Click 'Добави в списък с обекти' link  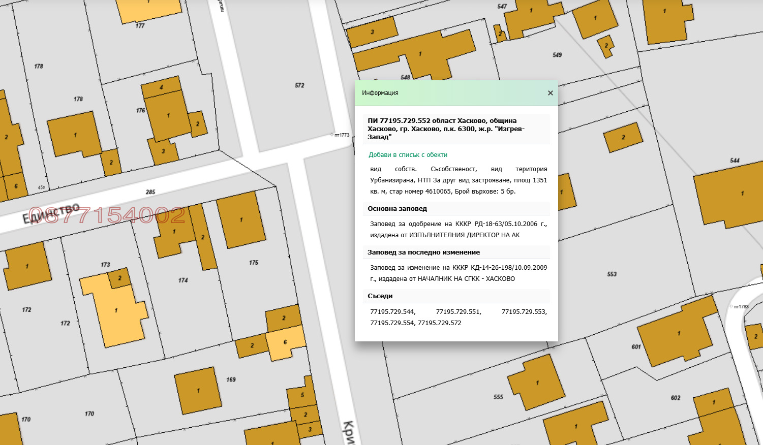coord(408,155)
